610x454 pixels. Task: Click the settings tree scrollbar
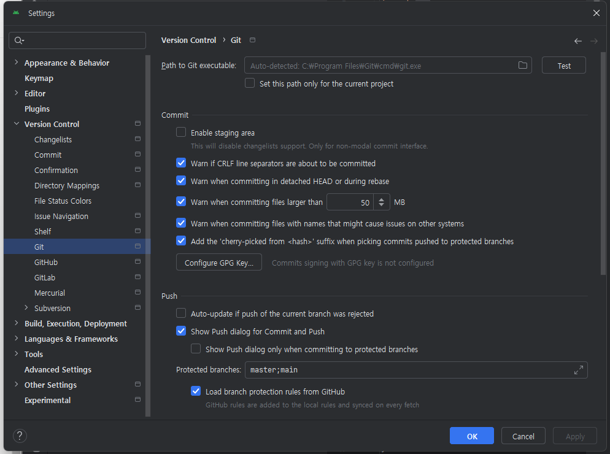point(148,236)
